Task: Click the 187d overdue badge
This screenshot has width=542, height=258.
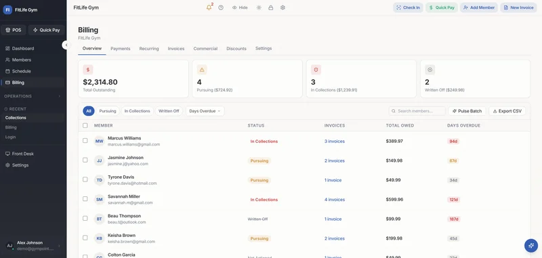Action: [453, 219]
